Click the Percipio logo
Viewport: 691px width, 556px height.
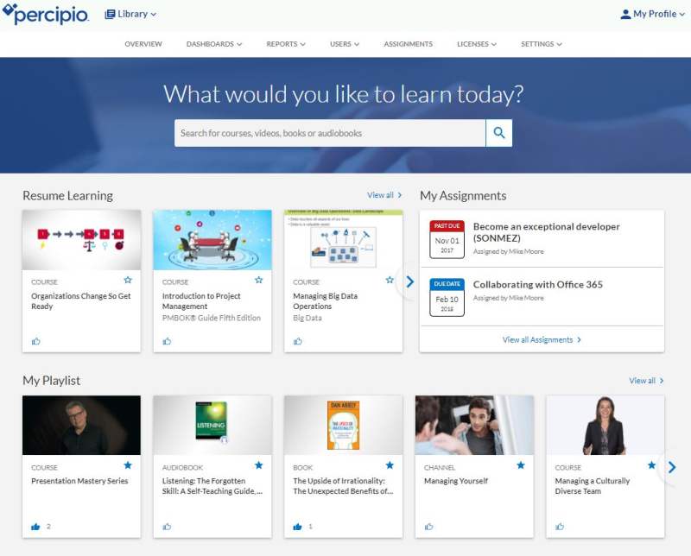46,14
